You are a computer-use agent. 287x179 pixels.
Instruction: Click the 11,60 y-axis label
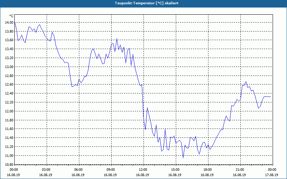tap(9, 129)
